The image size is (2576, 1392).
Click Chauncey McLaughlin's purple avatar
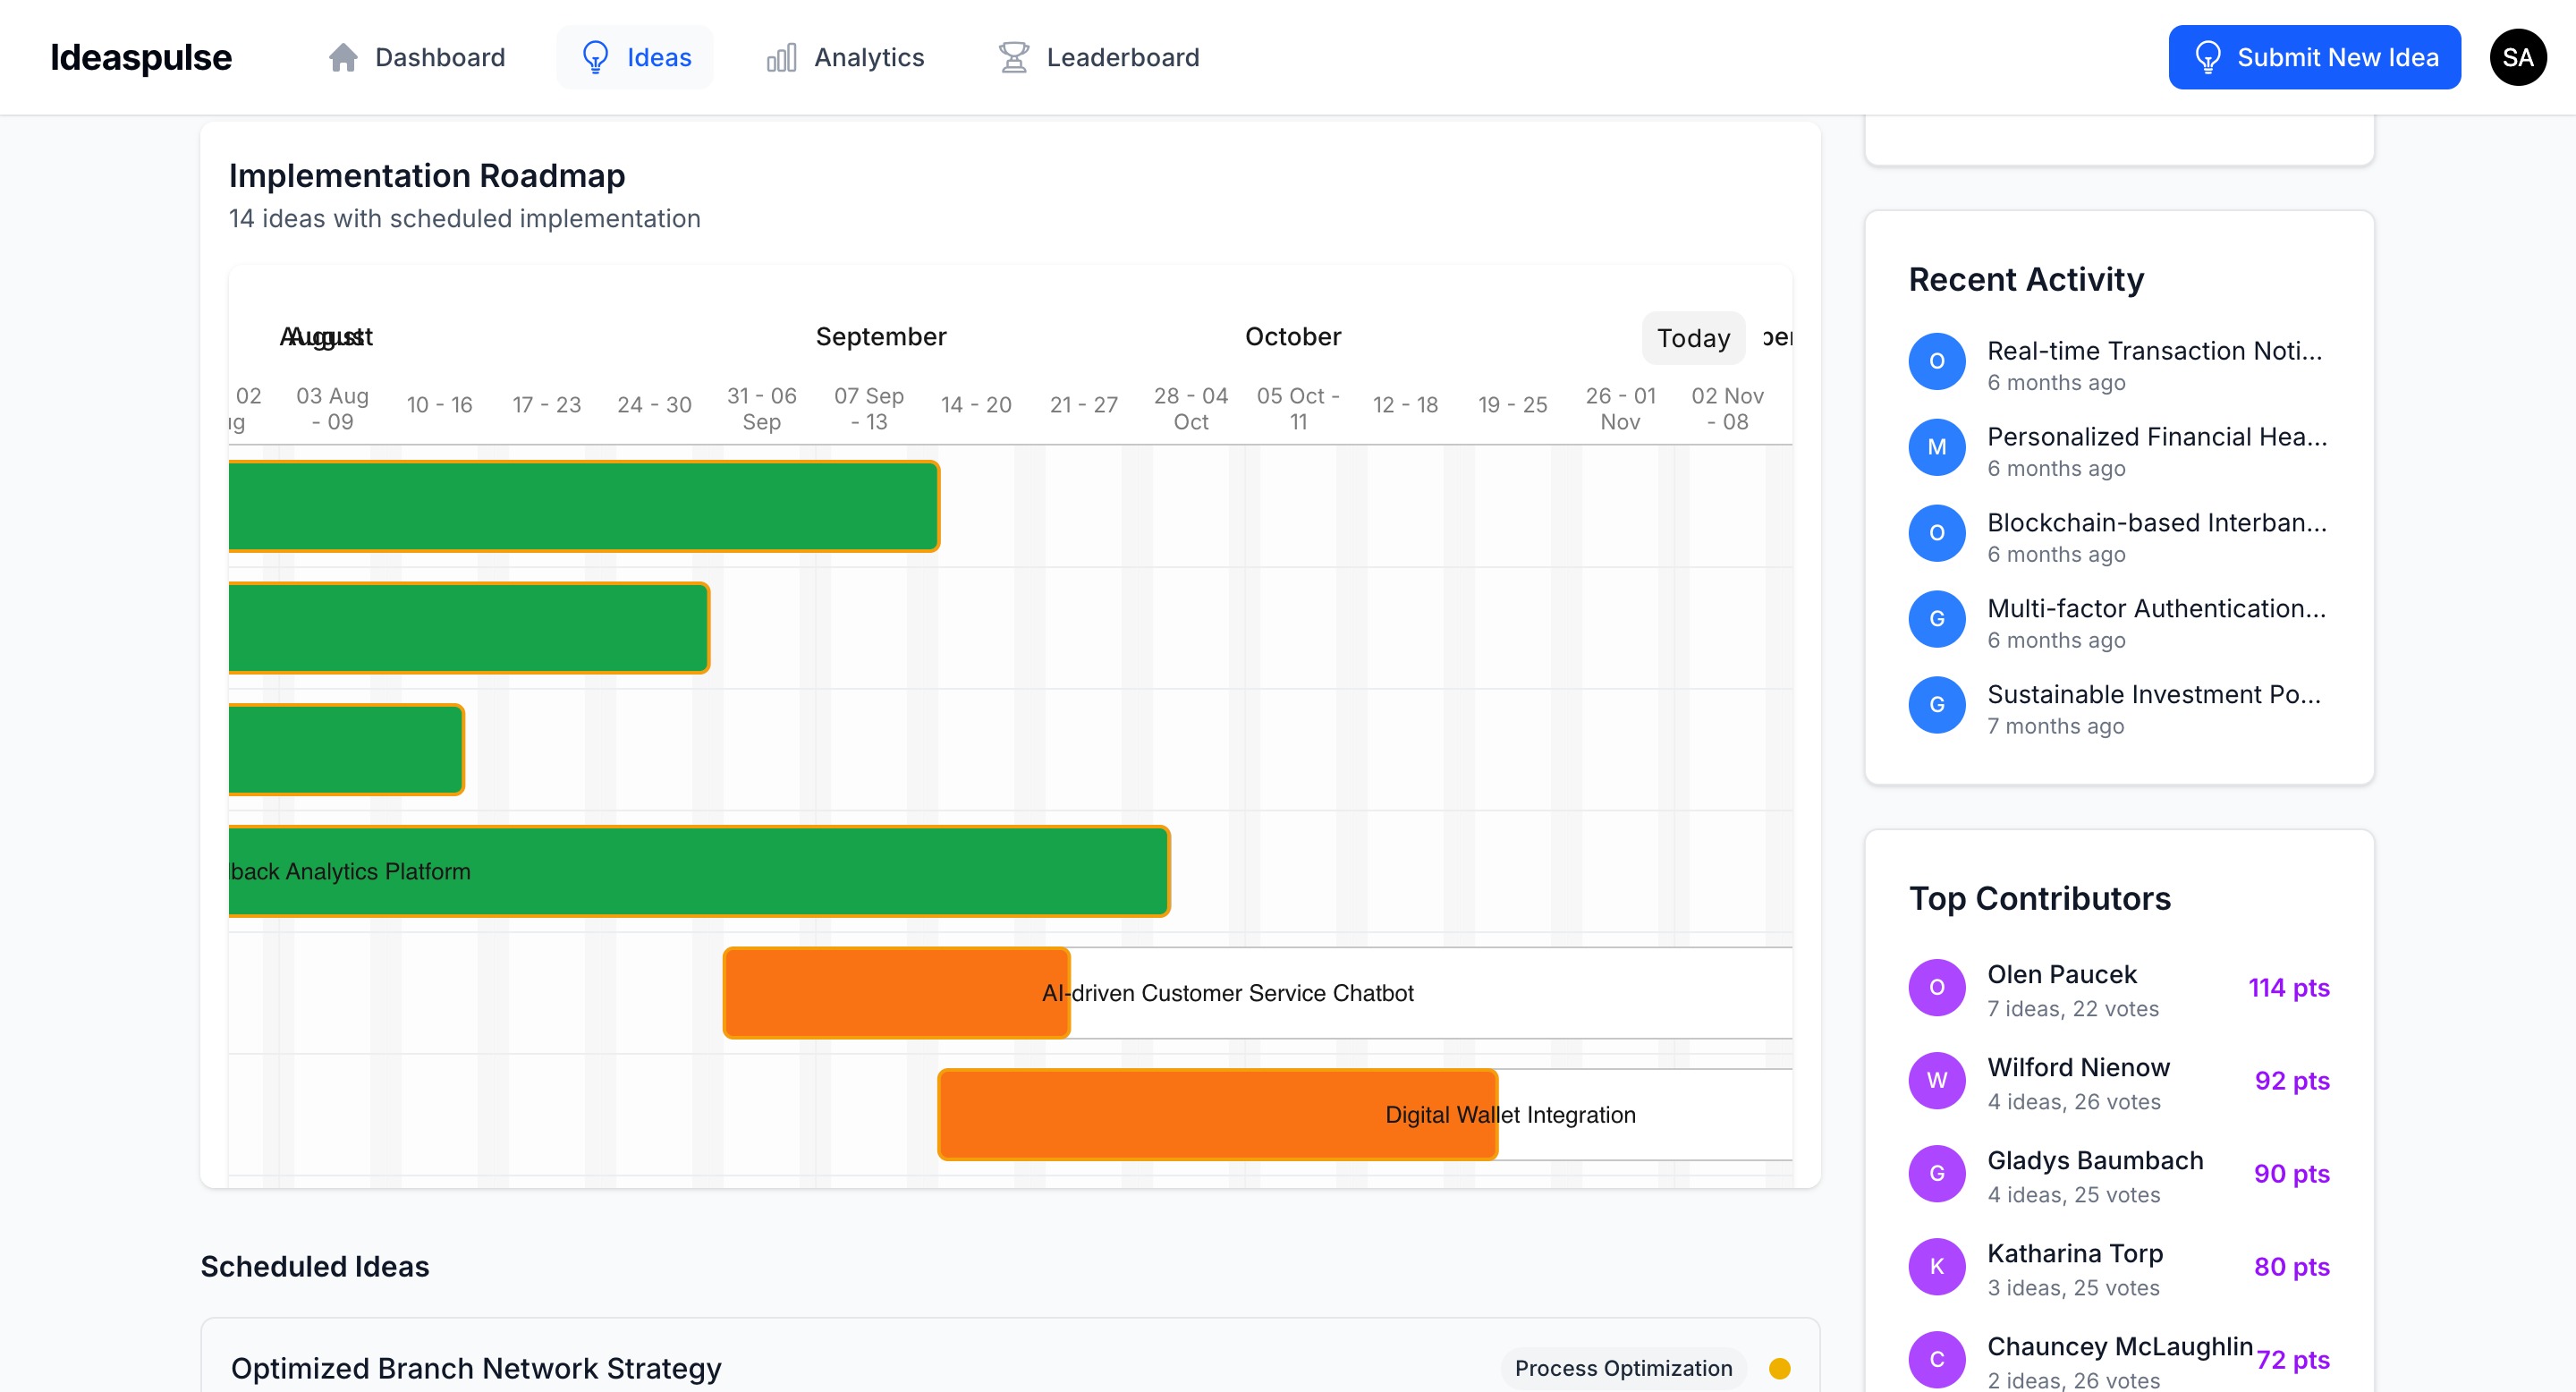(1936, 1360)
